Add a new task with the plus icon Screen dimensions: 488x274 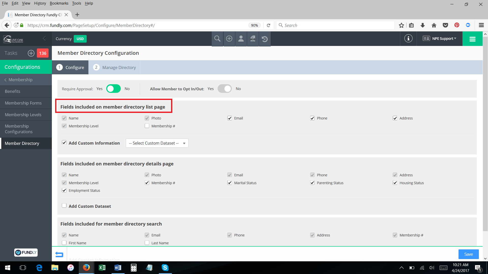click(x=31, y=53)
